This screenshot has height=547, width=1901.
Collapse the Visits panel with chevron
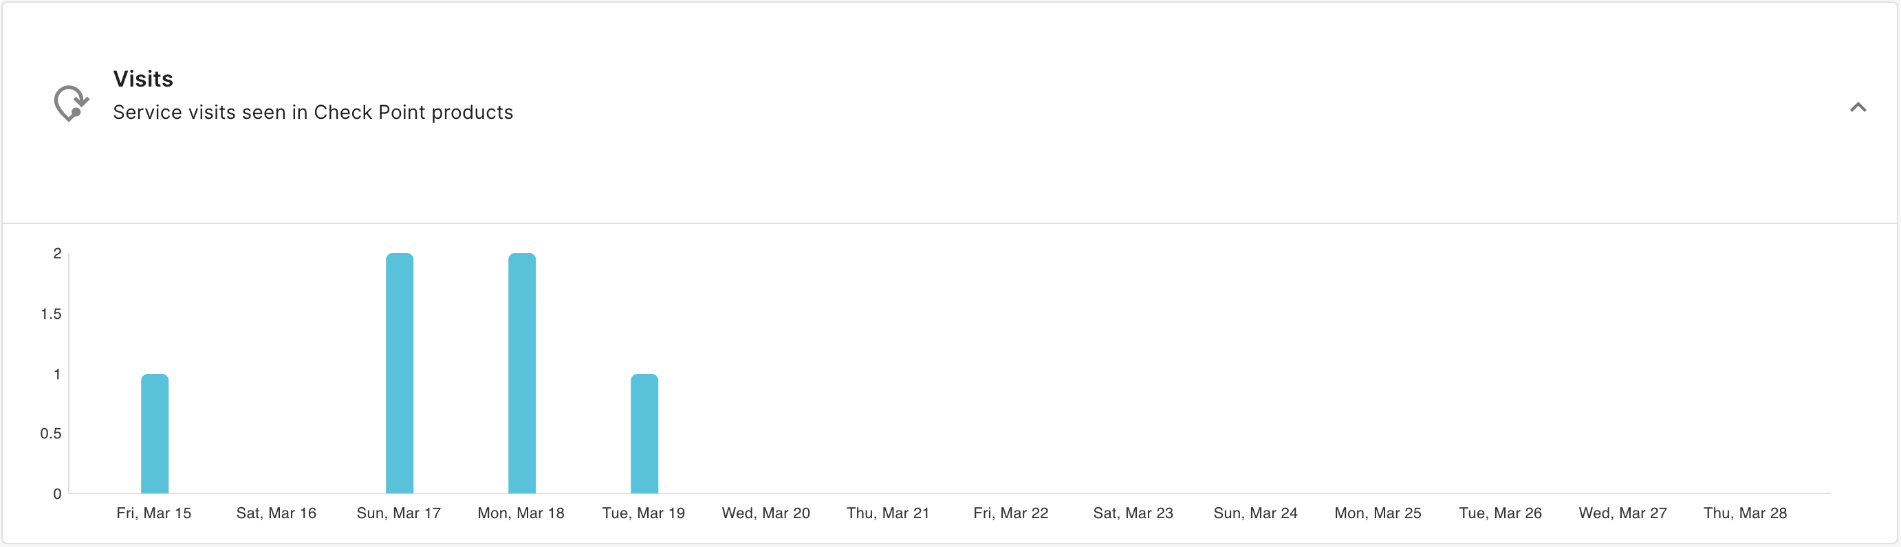tap(1858, 108)
